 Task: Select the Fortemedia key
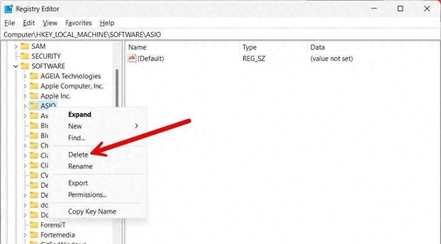coord(58,235)
